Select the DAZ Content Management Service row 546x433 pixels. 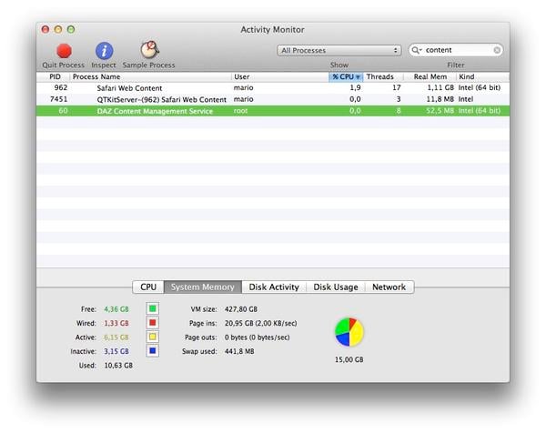coord(273,111)
